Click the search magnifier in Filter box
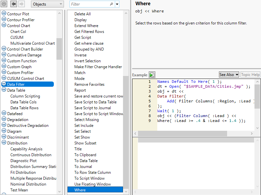This screenshot has width=261, height=195. click(x=111, y=4)
